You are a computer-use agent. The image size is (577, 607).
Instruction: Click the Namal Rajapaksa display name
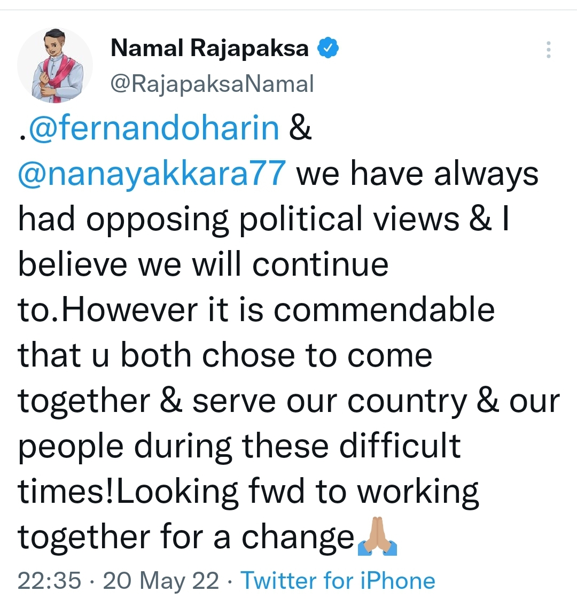pos(210,49)
